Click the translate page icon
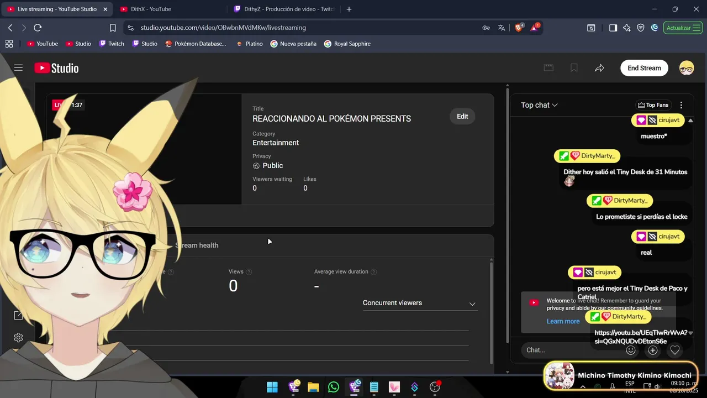The image size is (707, 398). pyautogui.click(x=502, y=28)
